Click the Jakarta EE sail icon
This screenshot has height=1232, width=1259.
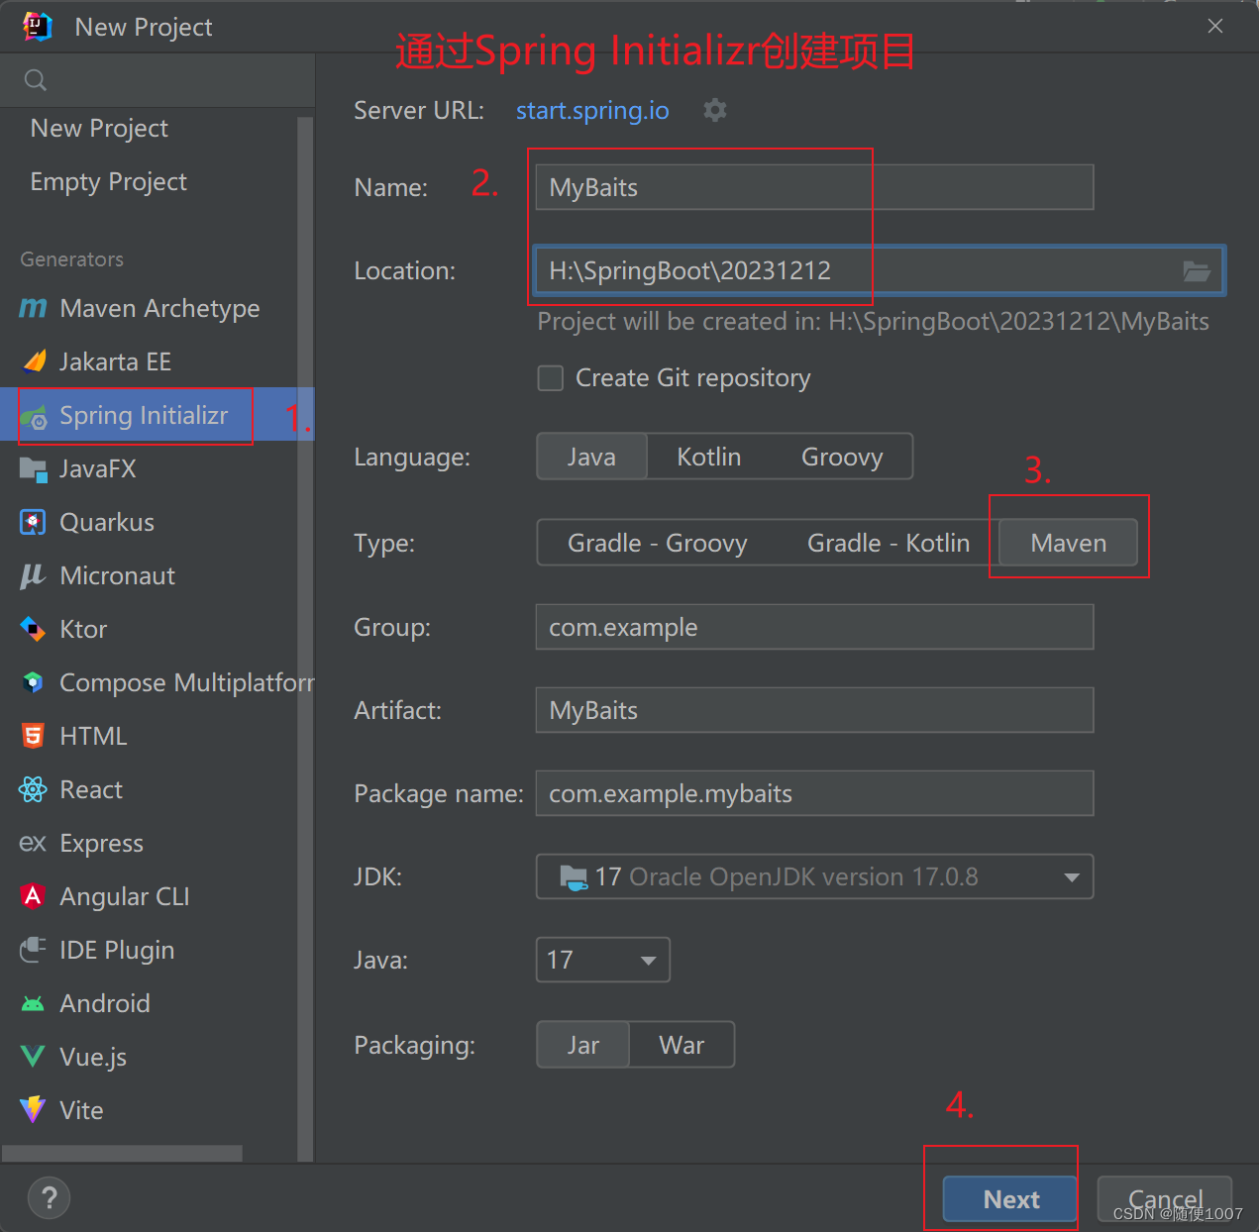click(x=34, y=361)
